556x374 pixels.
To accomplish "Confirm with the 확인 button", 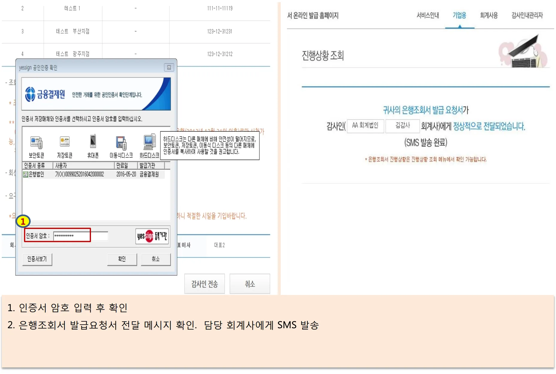I will [x=122, y=259].
